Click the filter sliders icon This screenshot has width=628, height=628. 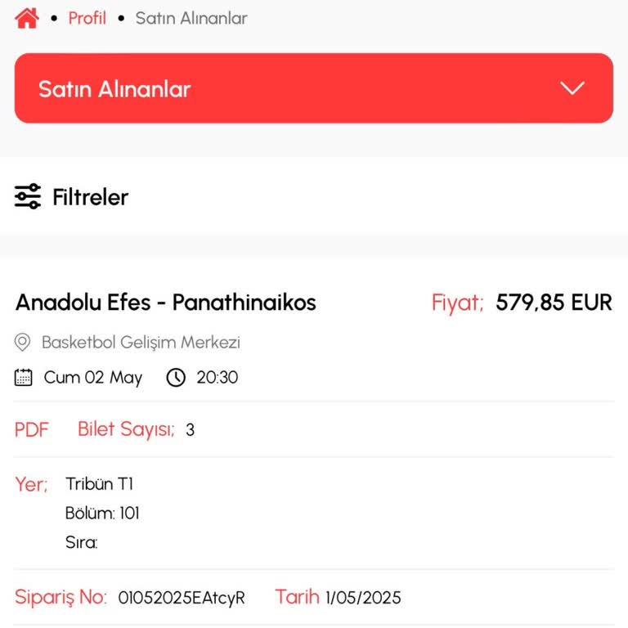click(x=28, y=197)
